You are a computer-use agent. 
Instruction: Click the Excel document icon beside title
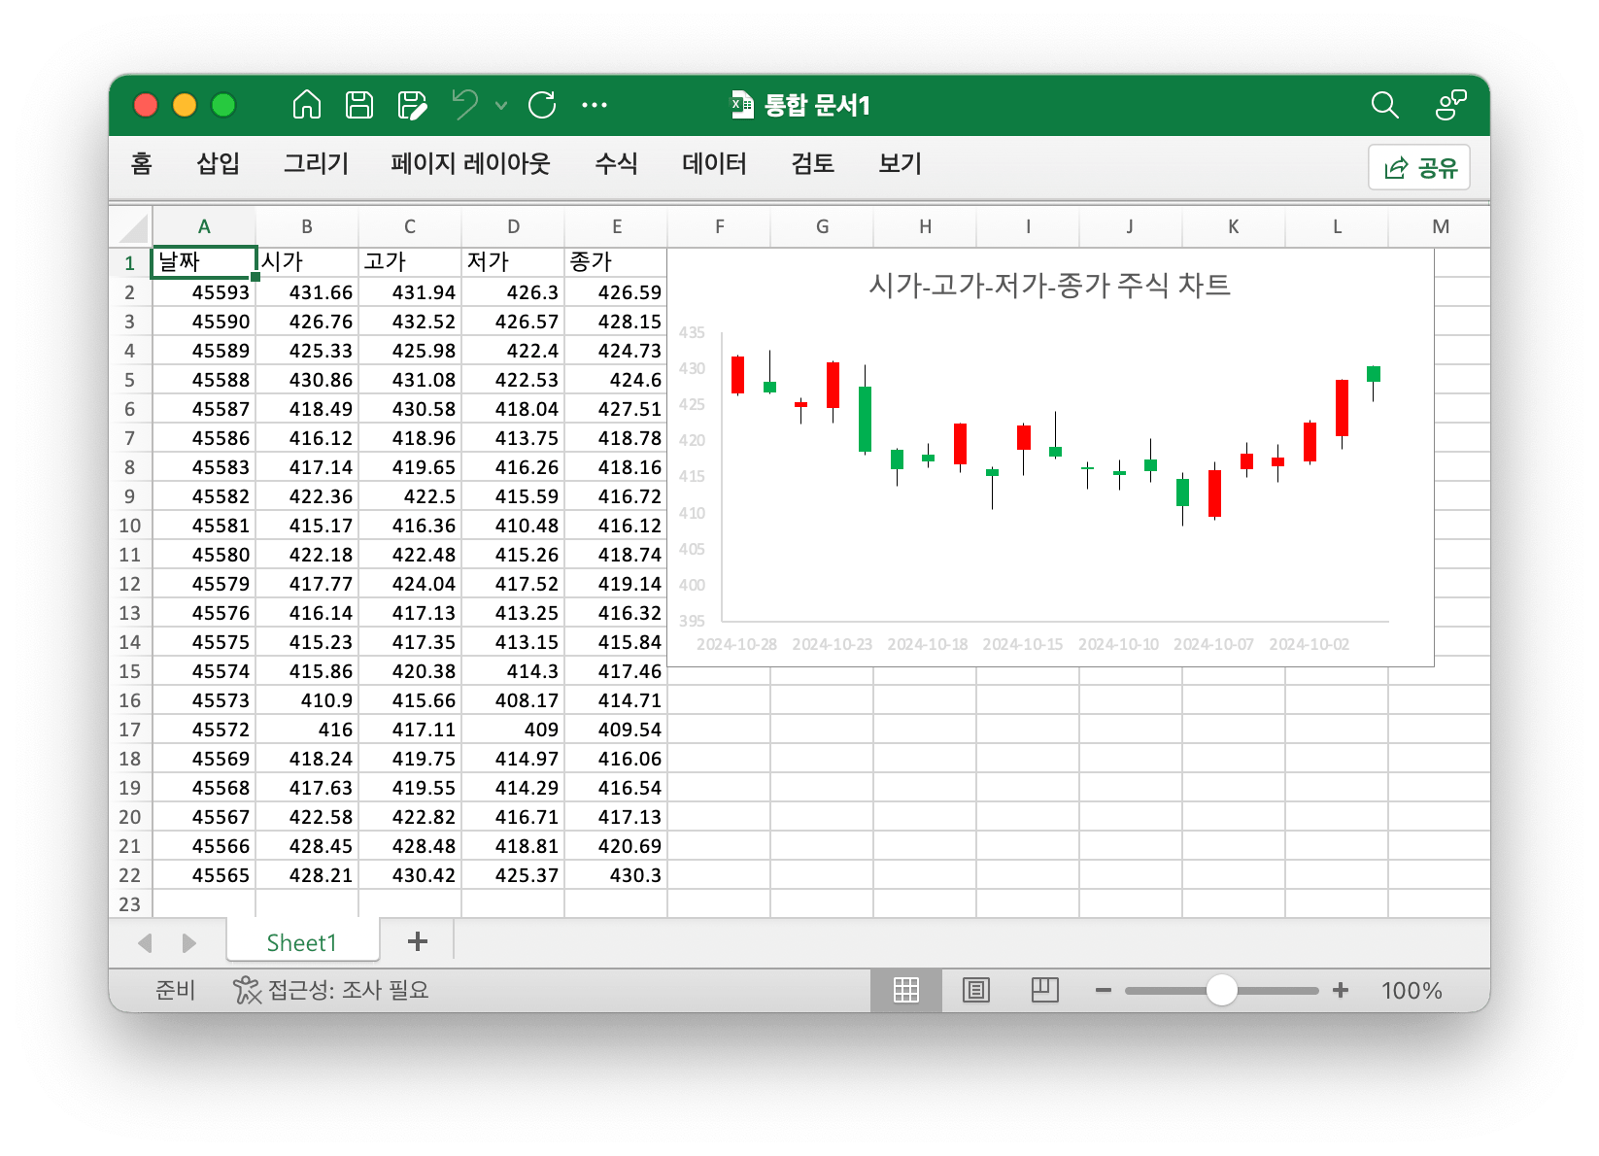coord(742,104)
